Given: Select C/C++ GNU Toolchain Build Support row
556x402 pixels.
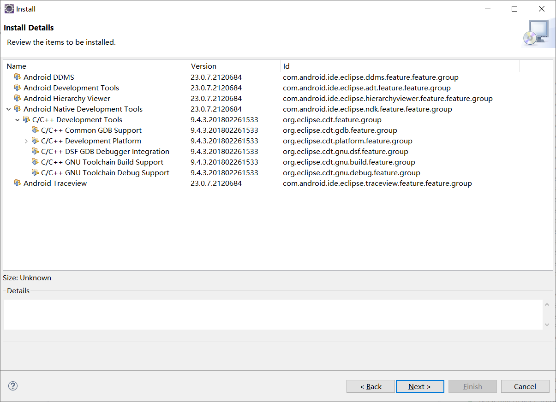Looking at the screenshot, I should point(278,162).
